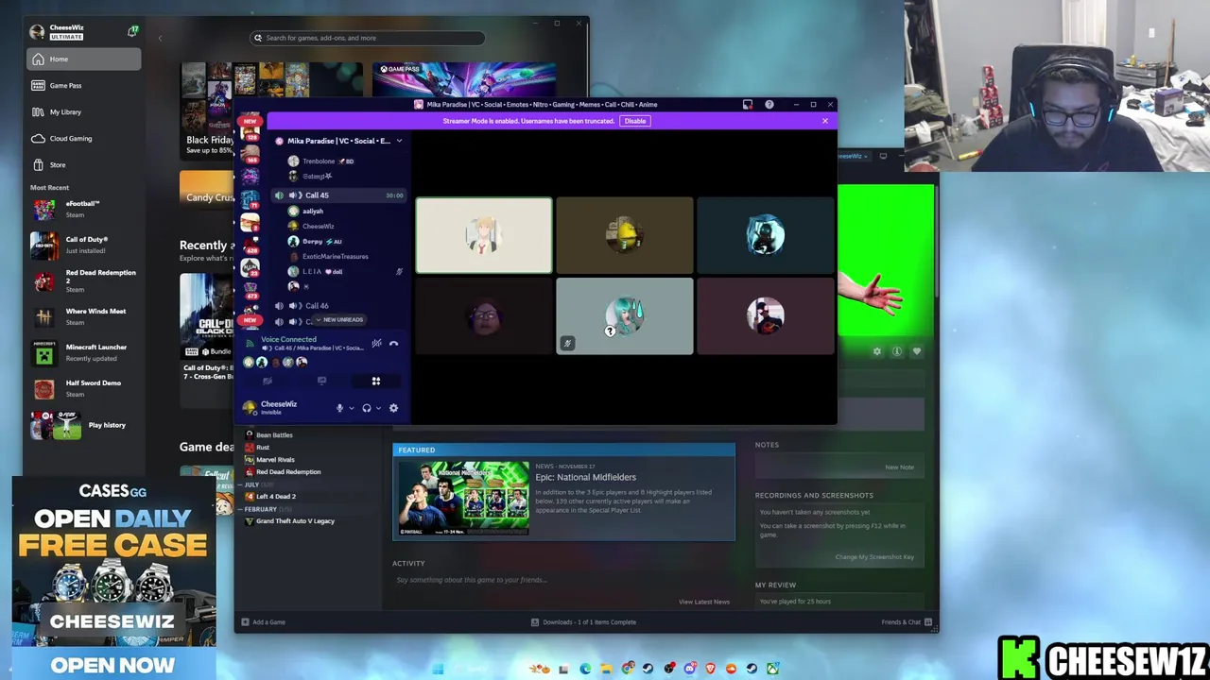Open Discord help icon
This screenshot has width=1210, height=680.
pos(769,105)
